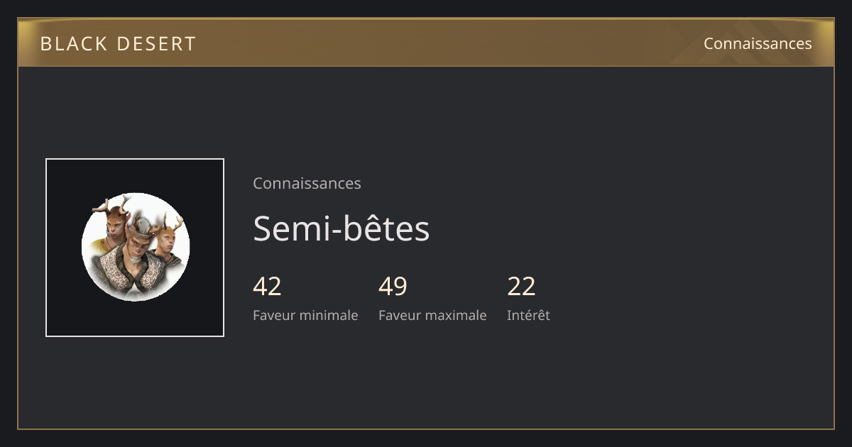
Task: Click the Intérêt label
Action: tap(528, 315)
